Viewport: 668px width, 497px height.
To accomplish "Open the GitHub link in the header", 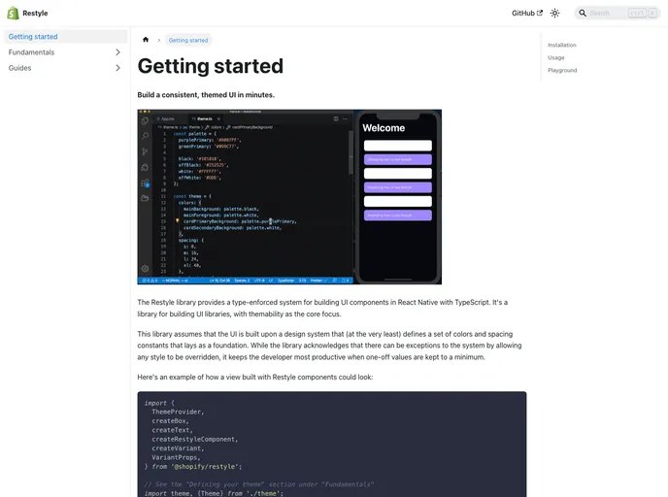I will [527, 14].
